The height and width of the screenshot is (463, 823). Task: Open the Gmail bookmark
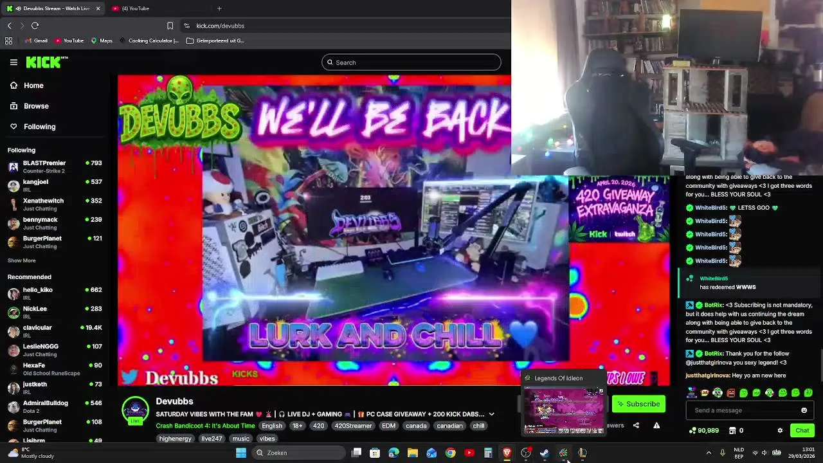point(35,41)
